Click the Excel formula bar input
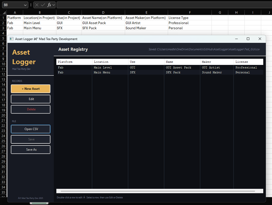 point(164,5)
